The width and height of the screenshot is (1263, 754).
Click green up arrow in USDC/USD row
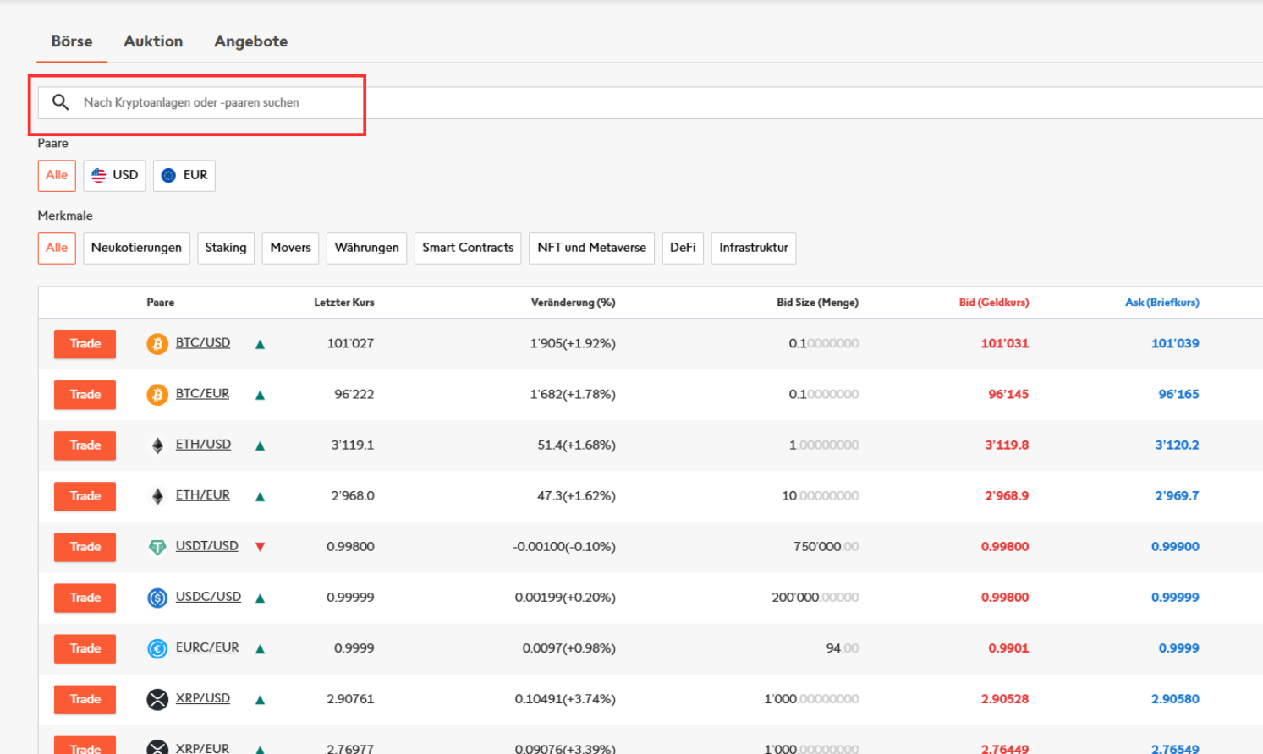[261, 598]
